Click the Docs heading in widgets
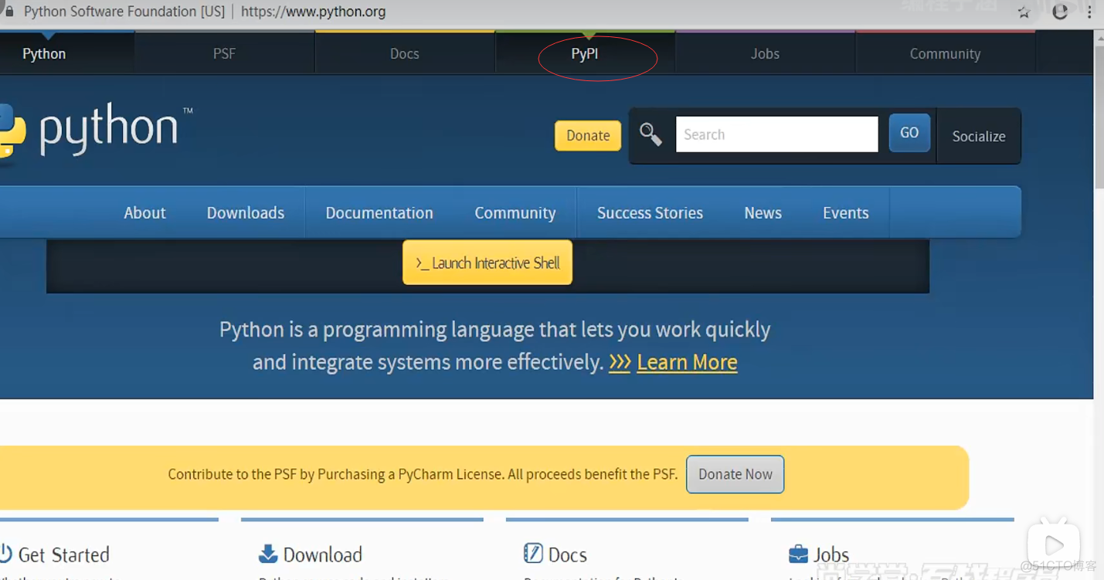Viewport: 1104px width, 580px height. click(x=567, y=555)
